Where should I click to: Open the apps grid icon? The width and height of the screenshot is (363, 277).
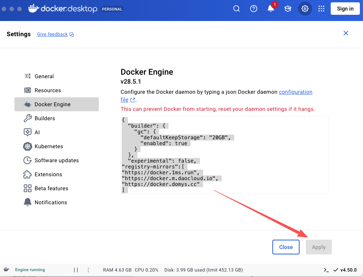(321, 9)
